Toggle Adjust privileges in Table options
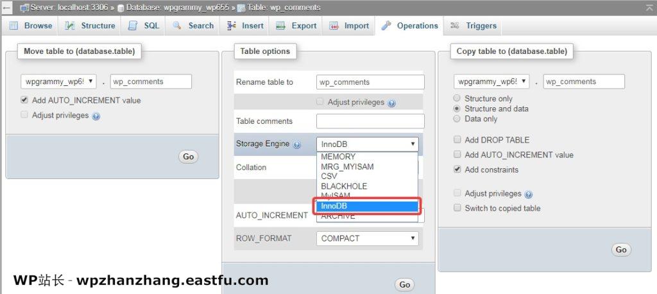657x294 pixels. click(x=320, y=101)
